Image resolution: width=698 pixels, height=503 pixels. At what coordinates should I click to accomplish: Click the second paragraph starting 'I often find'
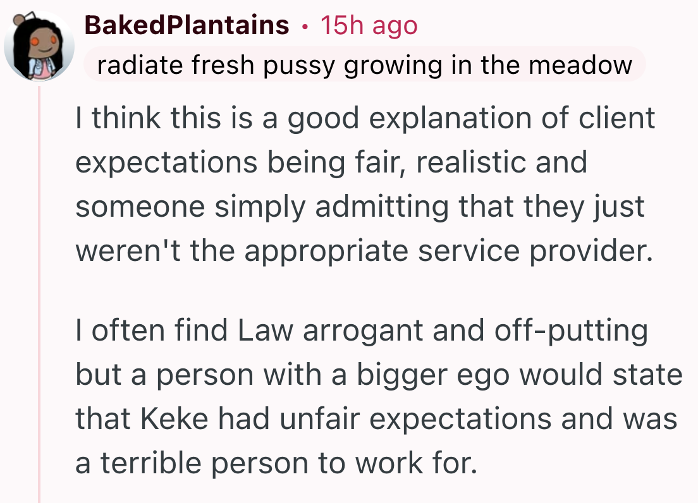pos(378,396)
